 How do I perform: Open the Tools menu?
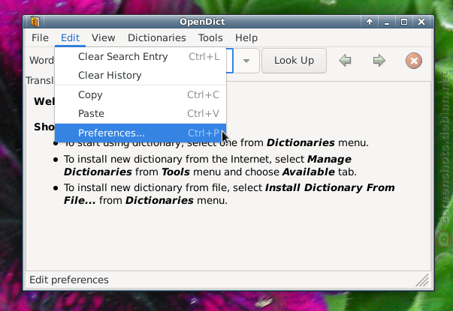click(x=210, y=37)
